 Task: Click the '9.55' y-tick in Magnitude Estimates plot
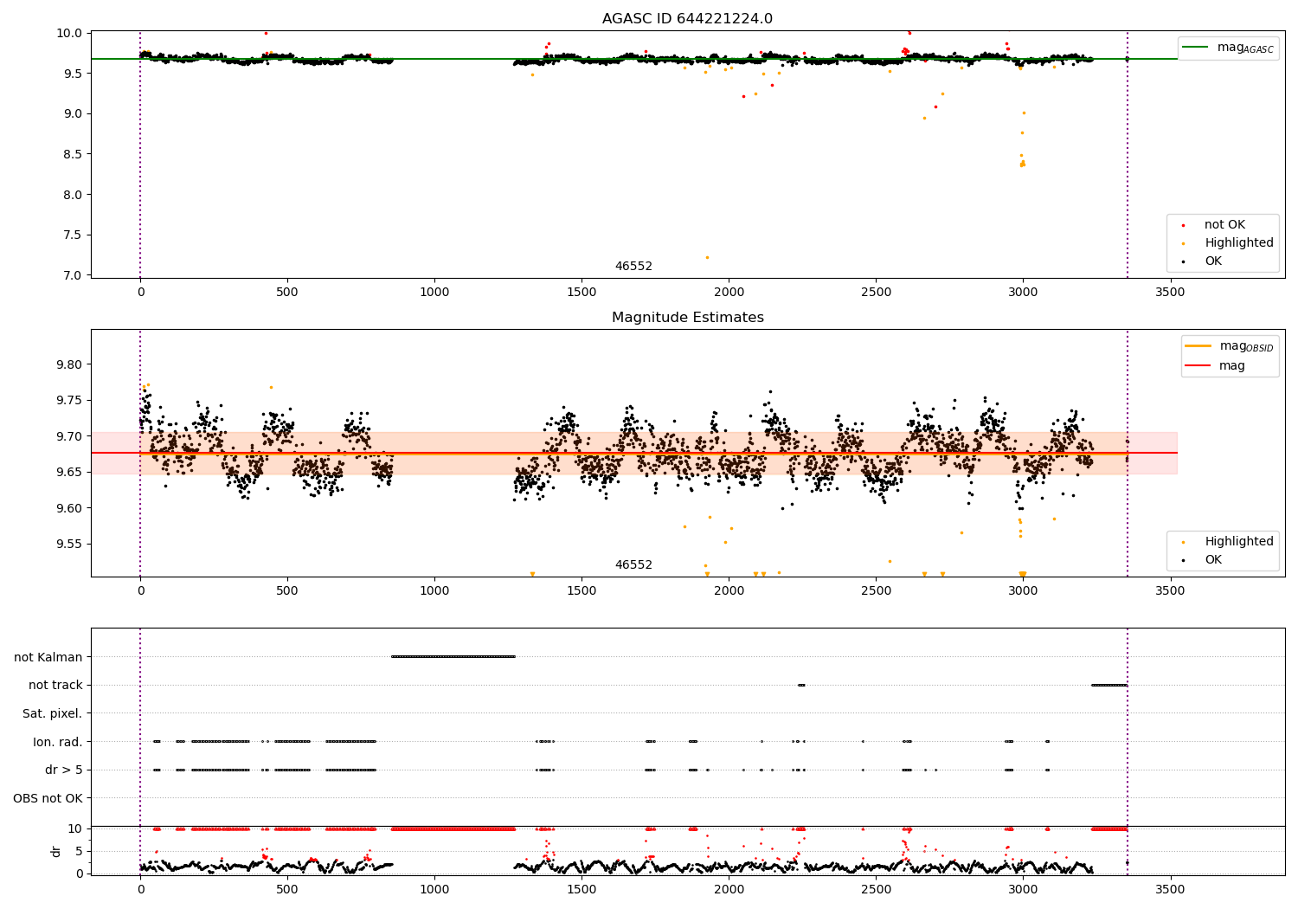[71, 544]
